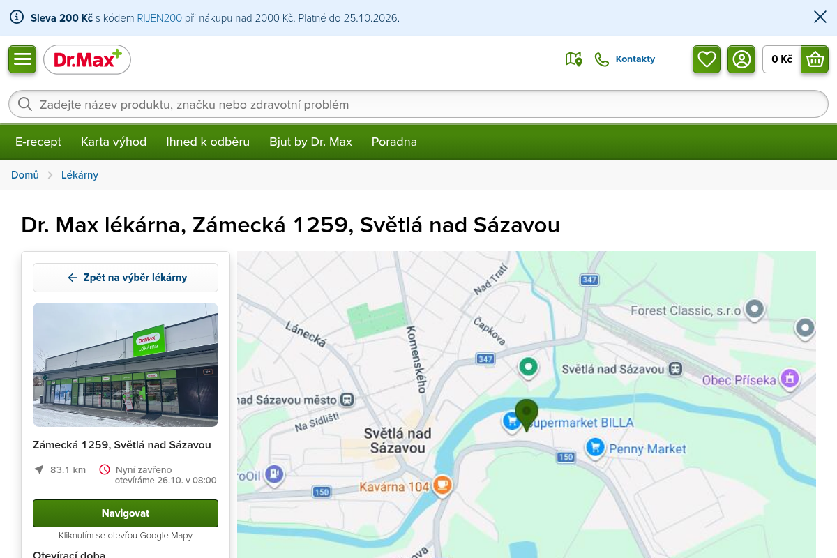
Task: Focus the product search field
Action: [x=418, y=105]
